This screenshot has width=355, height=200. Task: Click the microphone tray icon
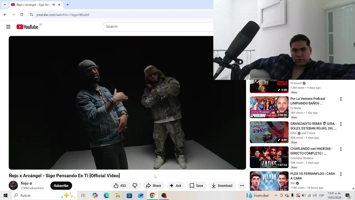click(x=292, y=196)
